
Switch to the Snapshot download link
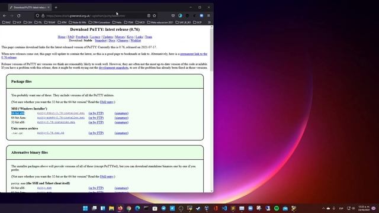click(x=101, y=41)
